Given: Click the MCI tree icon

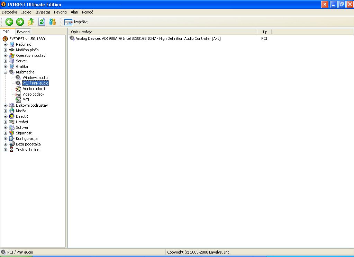Looking at the screenshot, I should point(18,100).
